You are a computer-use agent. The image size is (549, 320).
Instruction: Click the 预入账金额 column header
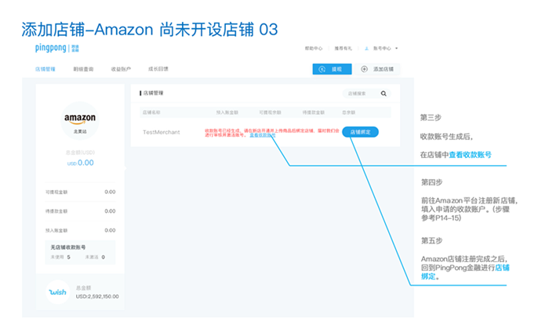click(227, 113)
